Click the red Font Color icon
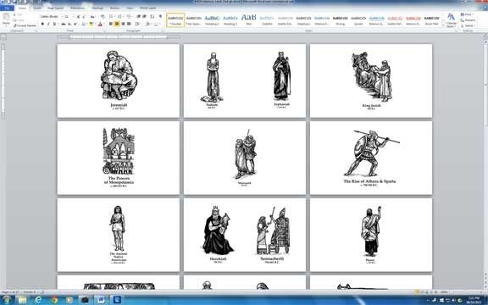 pos(100,24)
